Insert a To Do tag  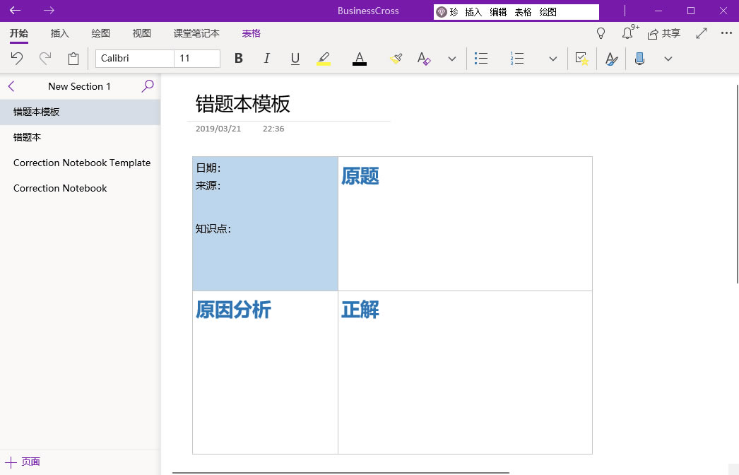[x=581, y=59]
